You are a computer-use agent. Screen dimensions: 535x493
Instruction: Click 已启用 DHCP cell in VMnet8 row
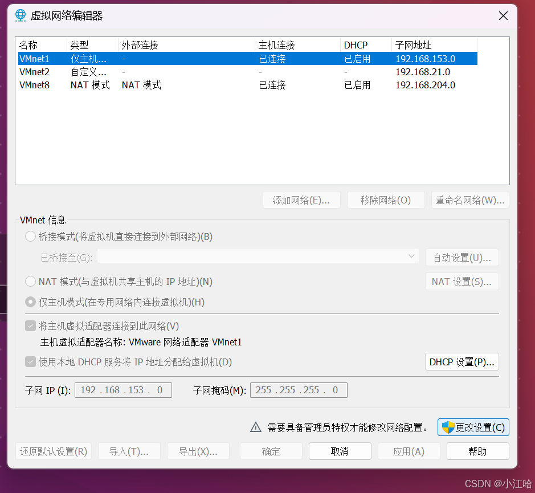pyautogui.click(x=357, y=85)
